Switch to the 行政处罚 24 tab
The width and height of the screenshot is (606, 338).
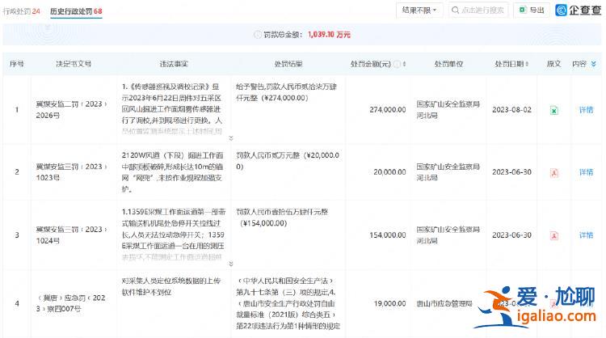coord(23,11)
